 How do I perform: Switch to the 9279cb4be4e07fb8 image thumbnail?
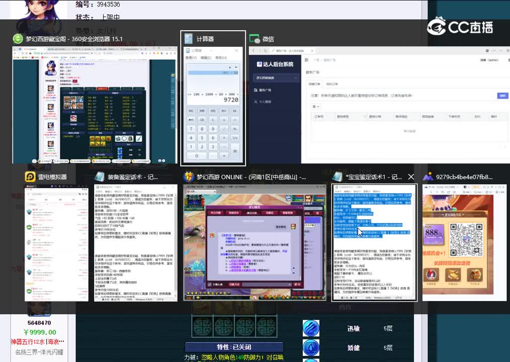[x=464, y=243]
